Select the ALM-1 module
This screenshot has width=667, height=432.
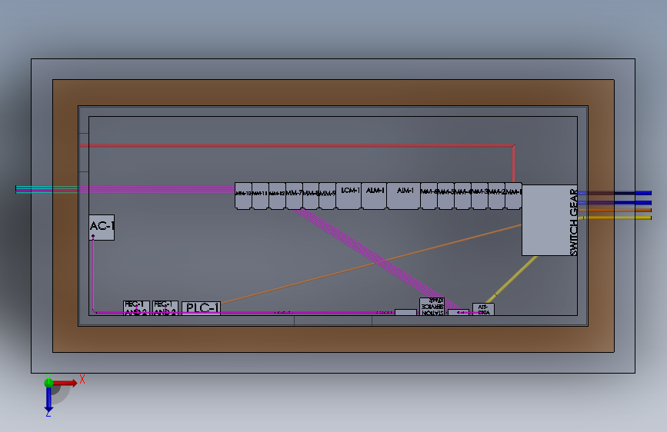pos(374,196)
